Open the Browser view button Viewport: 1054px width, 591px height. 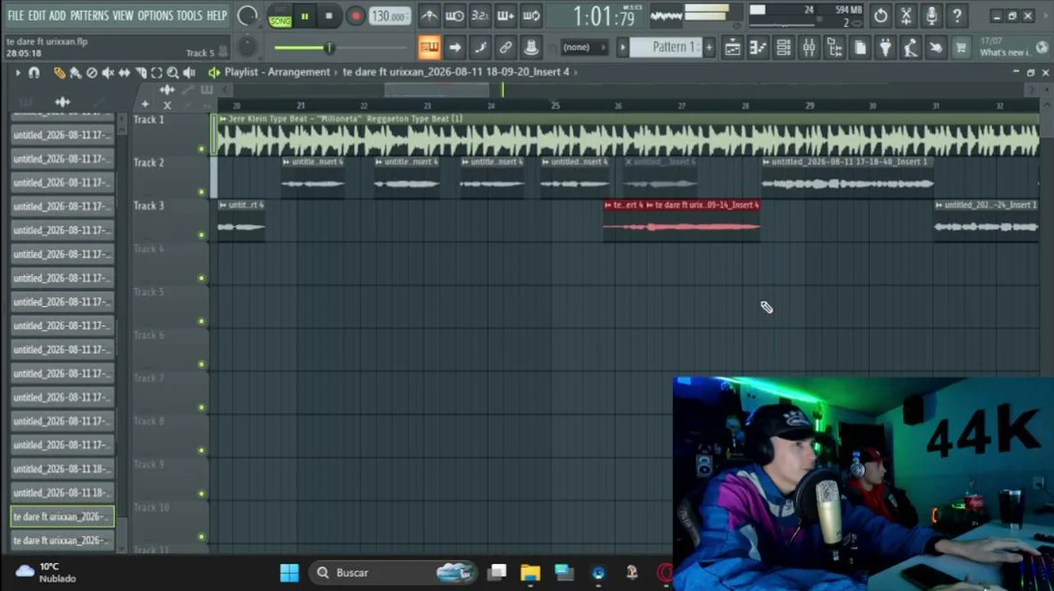(x=834, y=48)
